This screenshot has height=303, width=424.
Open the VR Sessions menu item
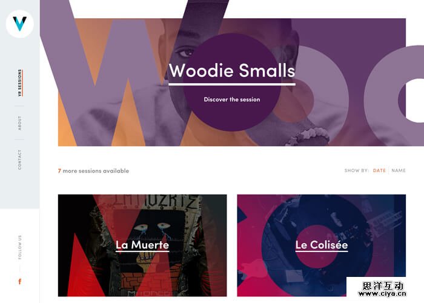point(20,83)
